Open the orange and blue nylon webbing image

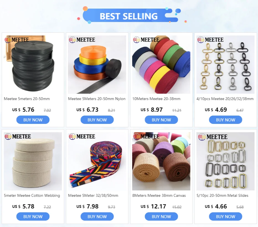click(97, 64)
